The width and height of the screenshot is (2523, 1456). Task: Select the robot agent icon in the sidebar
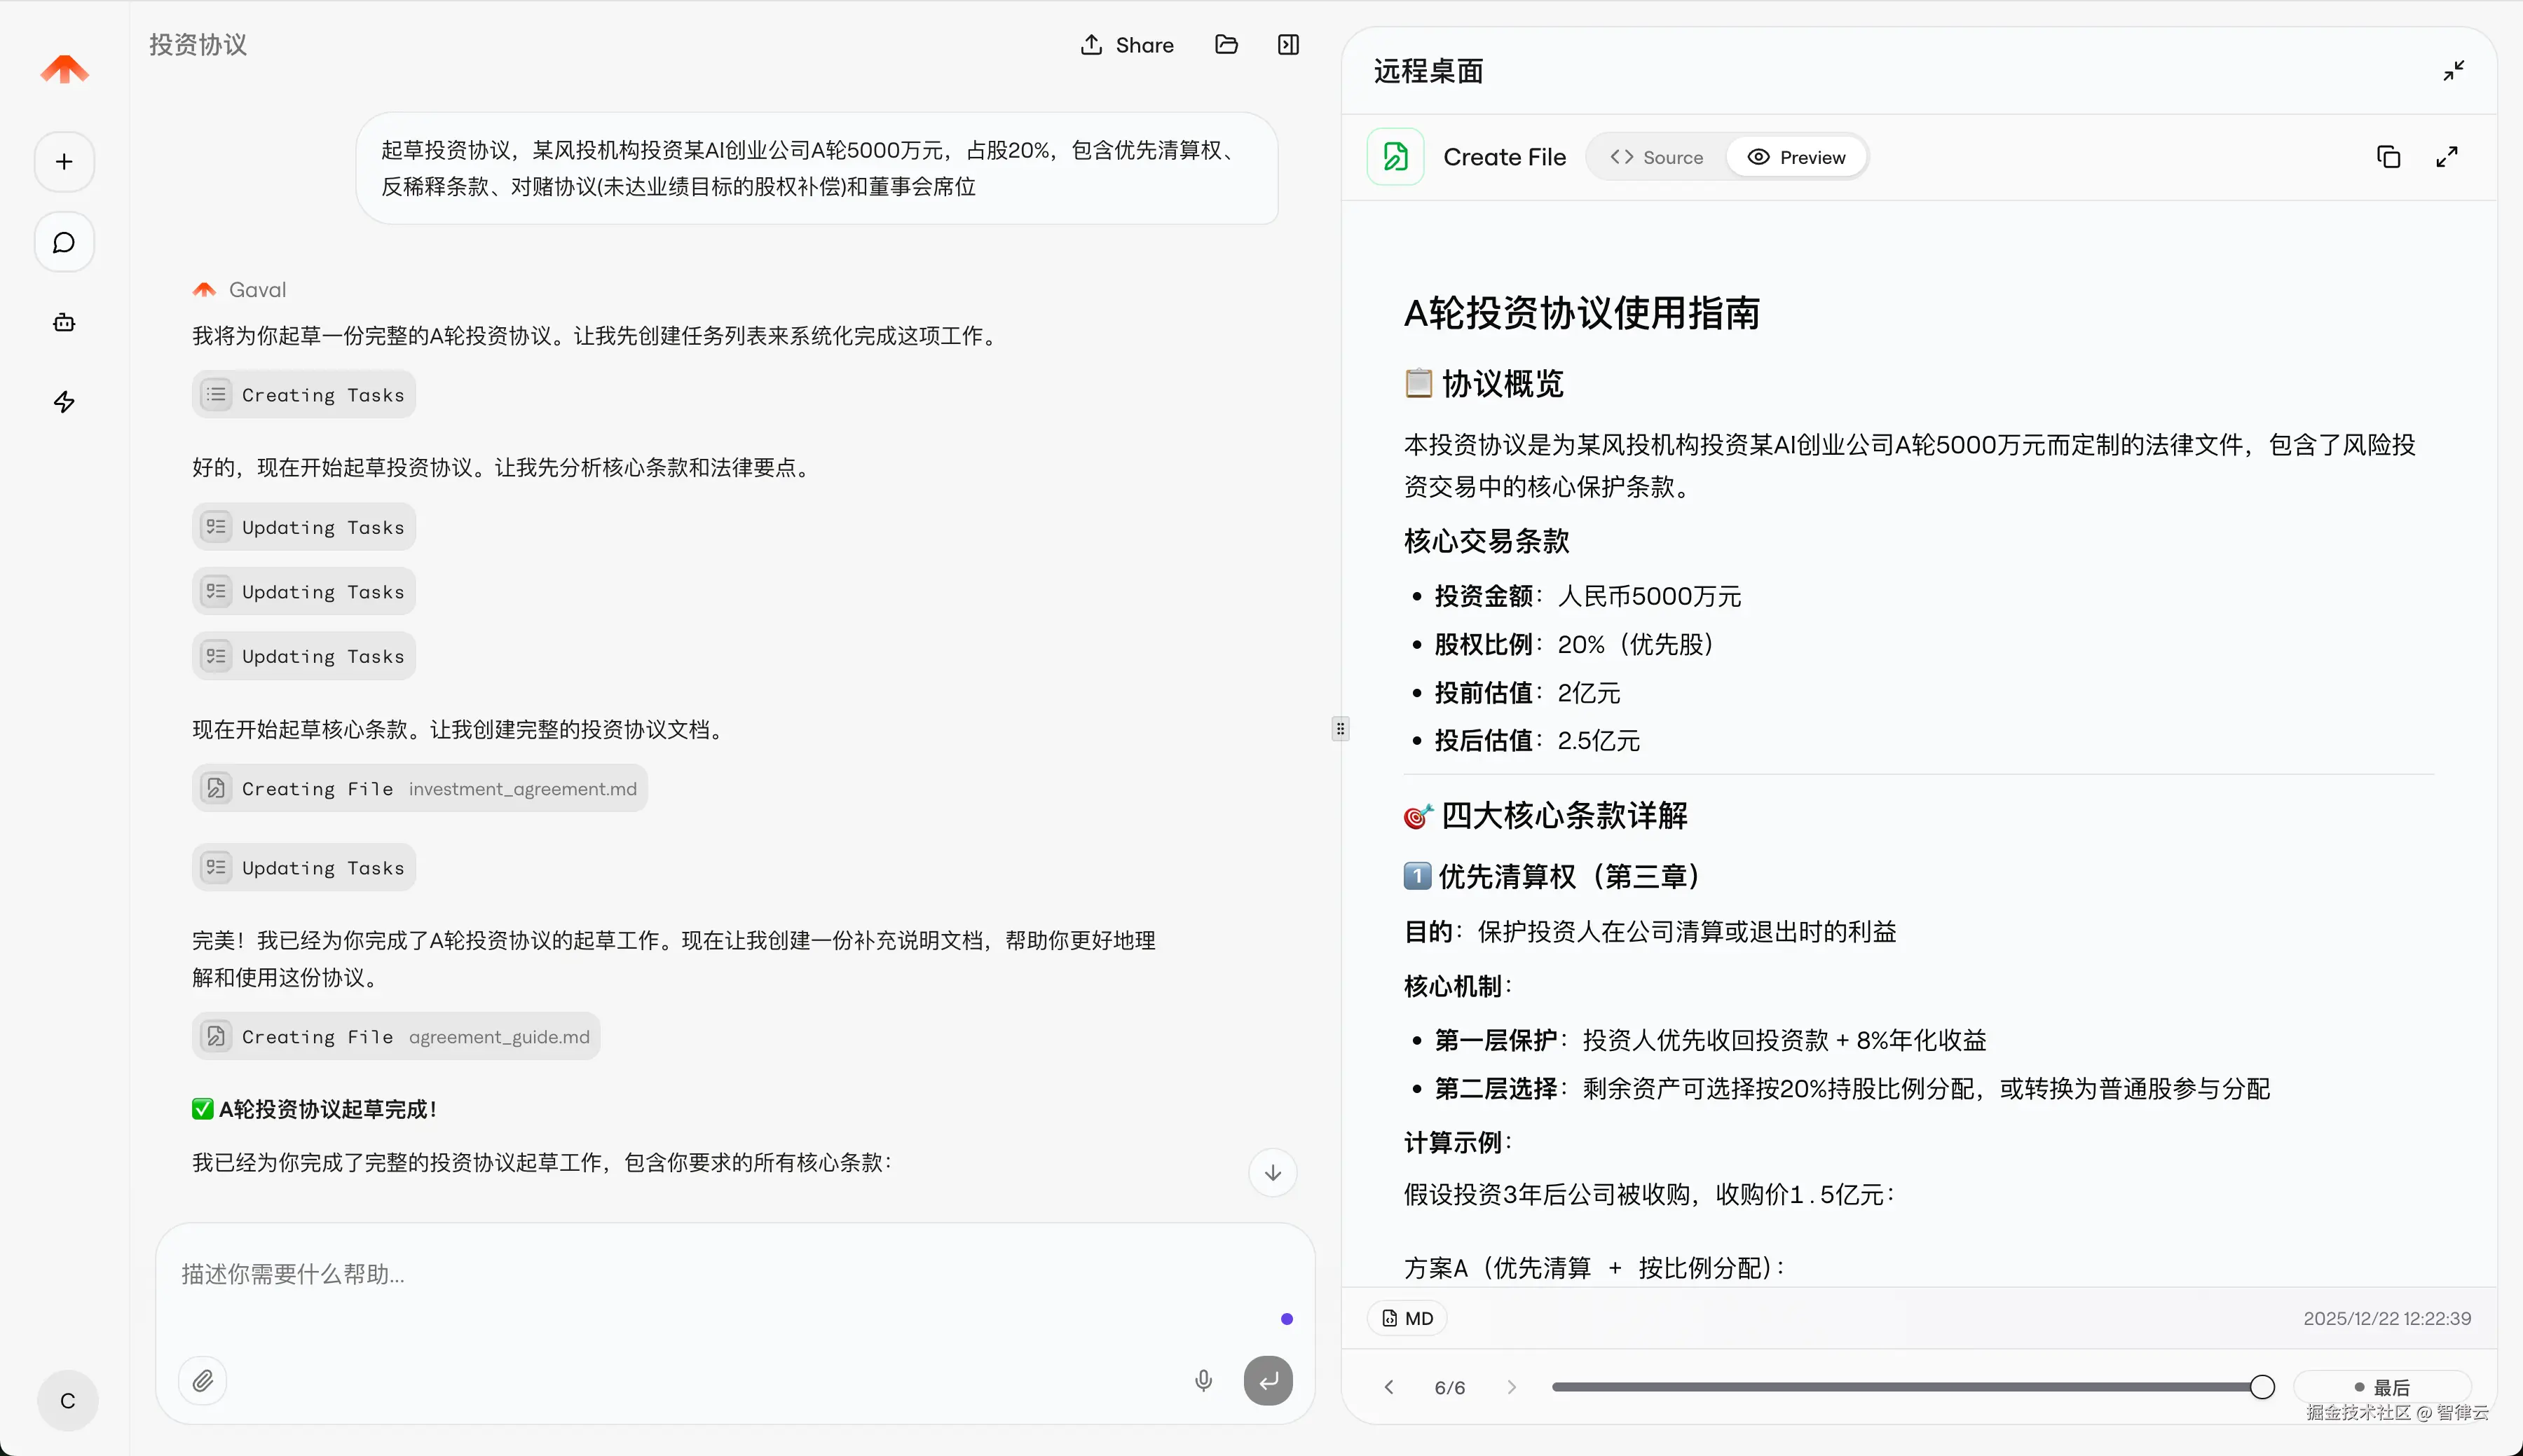pyautogui.click(x=63, y=322)
